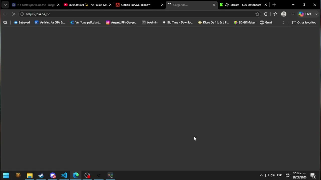The image size is (321, 180).
Task: Change the ESP input language
Action: pos(279,175)
